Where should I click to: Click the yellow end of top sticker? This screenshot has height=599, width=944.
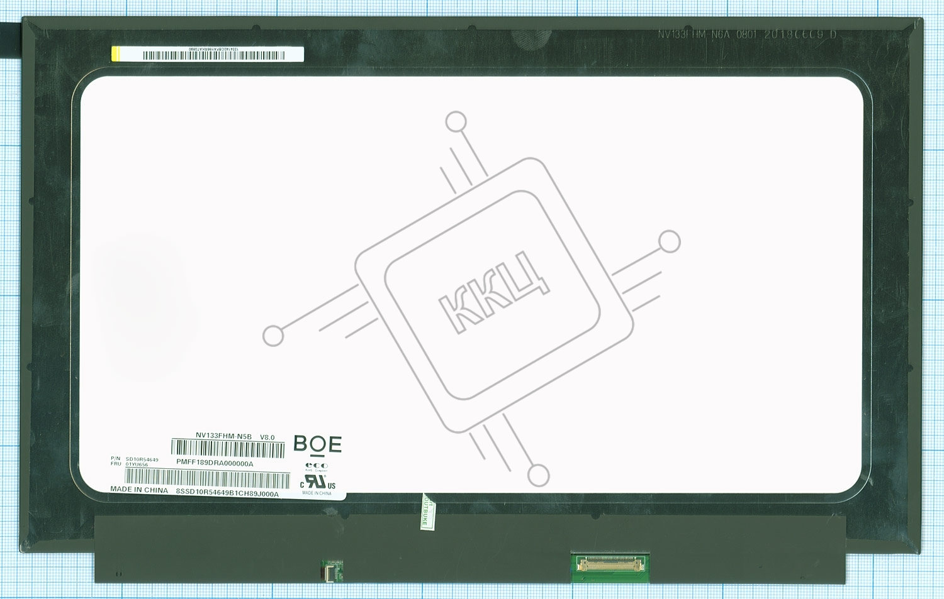tap(116, 54)
